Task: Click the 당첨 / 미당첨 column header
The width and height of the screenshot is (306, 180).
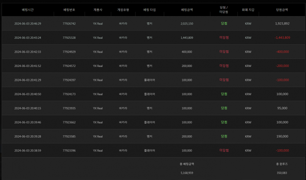Action: tap(224, 10)
